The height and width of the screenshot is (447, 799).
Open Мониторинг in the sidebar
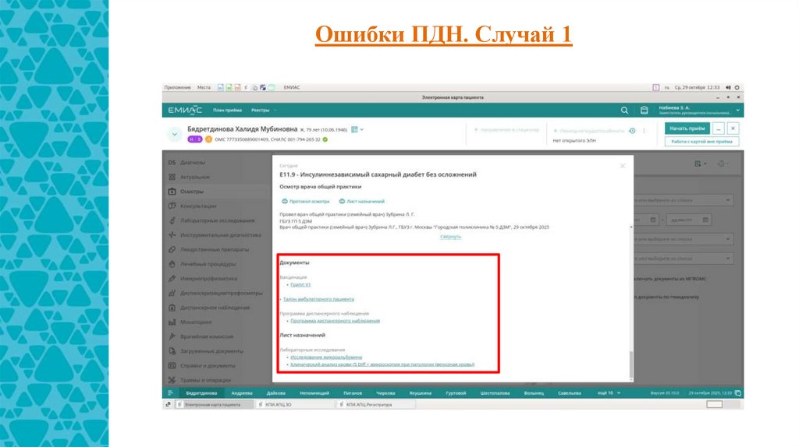click(196, 322)
